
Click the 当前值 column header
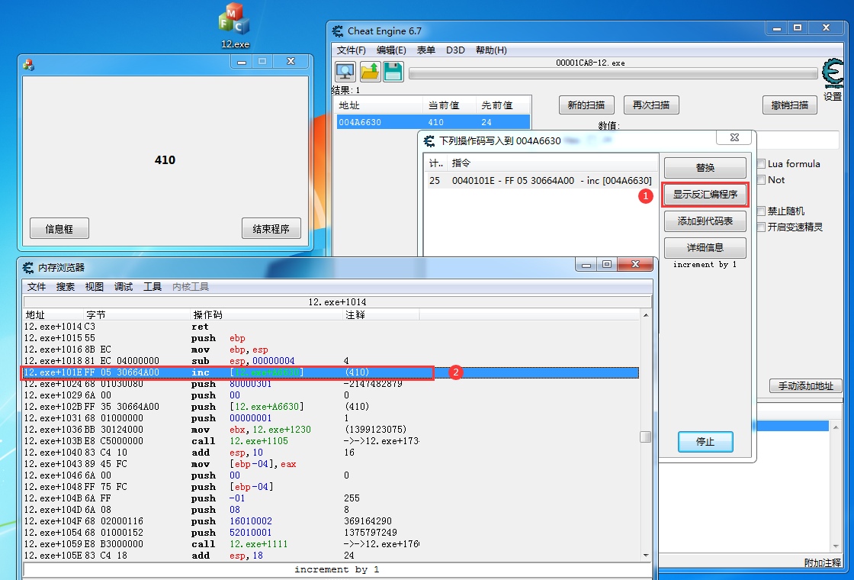[450, 105]
